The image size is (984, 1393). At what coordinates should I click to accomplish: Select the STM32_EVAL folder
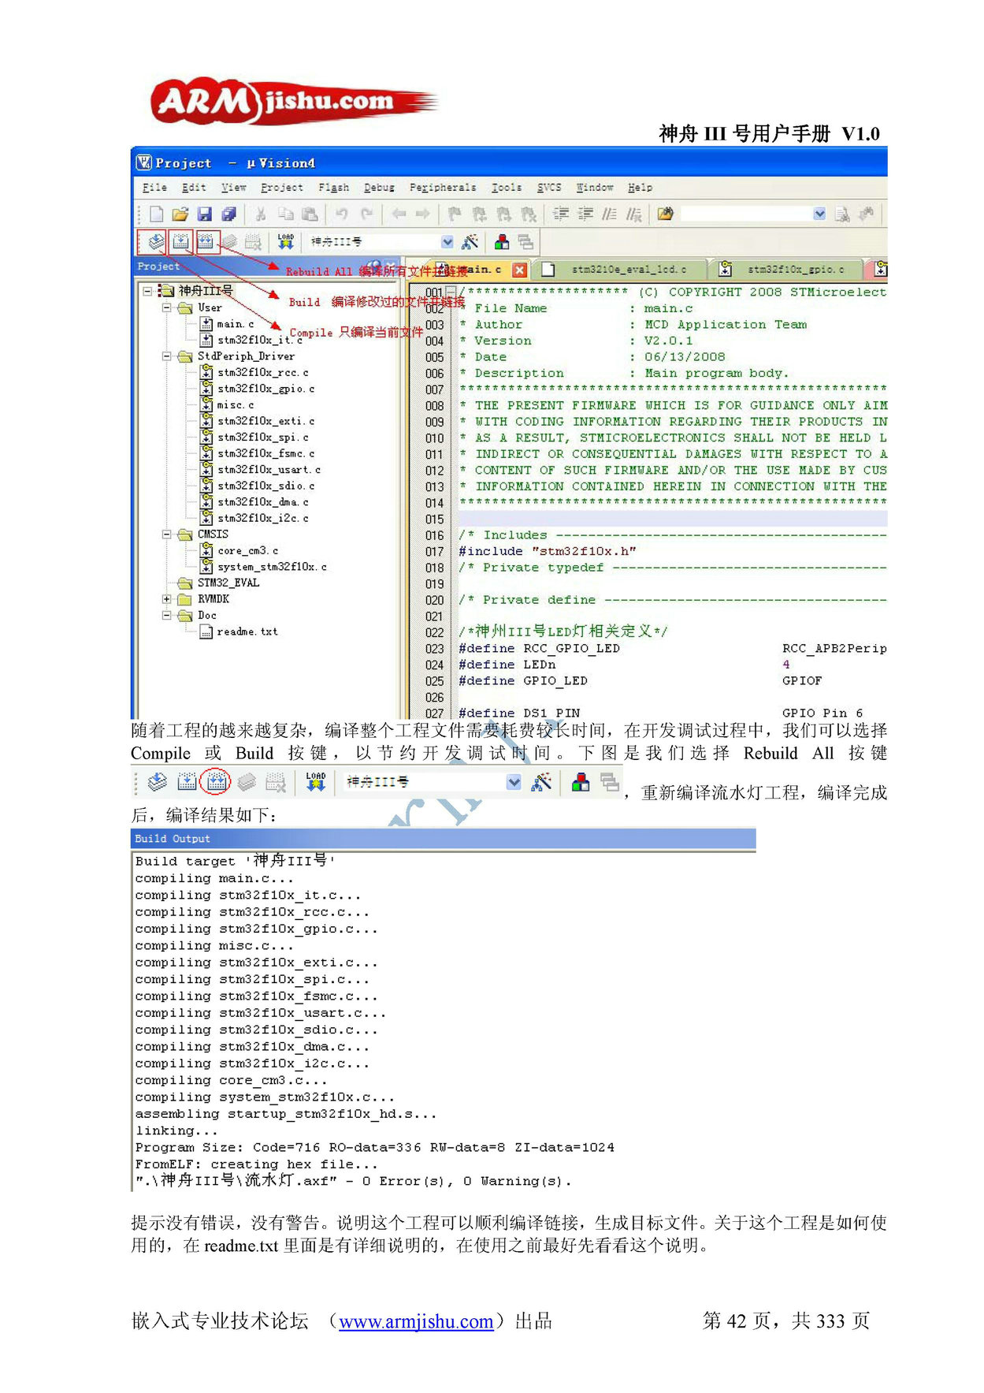[x=228, y=583]
